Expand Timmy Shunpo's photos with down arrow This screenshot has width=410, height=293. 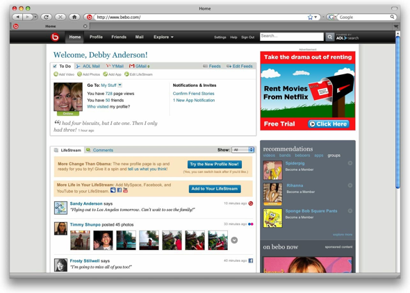(234, 240)
